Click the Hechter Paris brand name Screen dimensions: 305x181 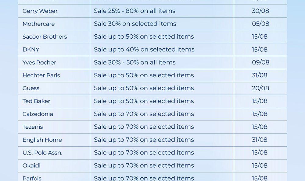pyautogui.click(x=41, y=75)
